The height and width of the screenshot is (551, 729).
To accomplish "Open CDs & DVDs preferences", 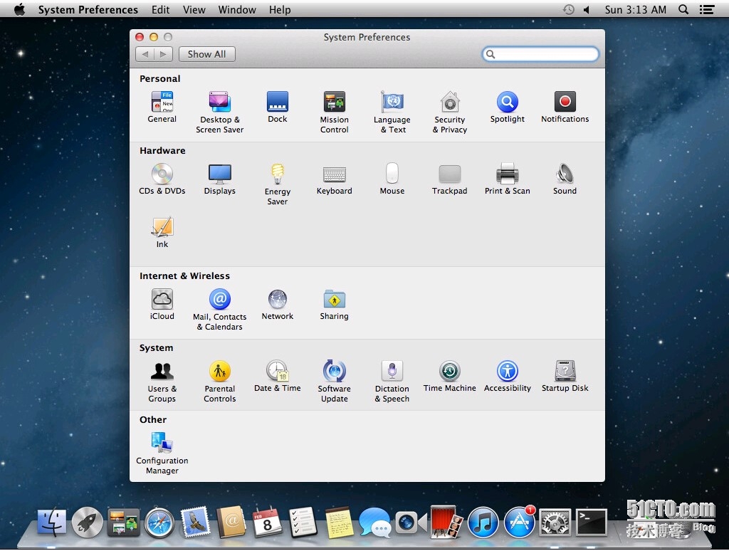I will (x=162, y=179).
